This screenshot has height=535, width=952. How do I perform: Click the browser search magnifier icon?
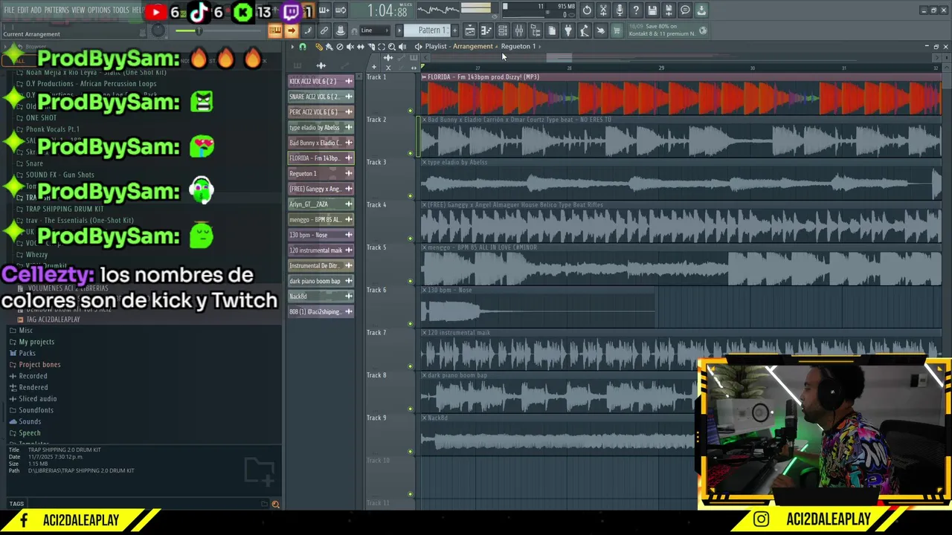[275, 505]
